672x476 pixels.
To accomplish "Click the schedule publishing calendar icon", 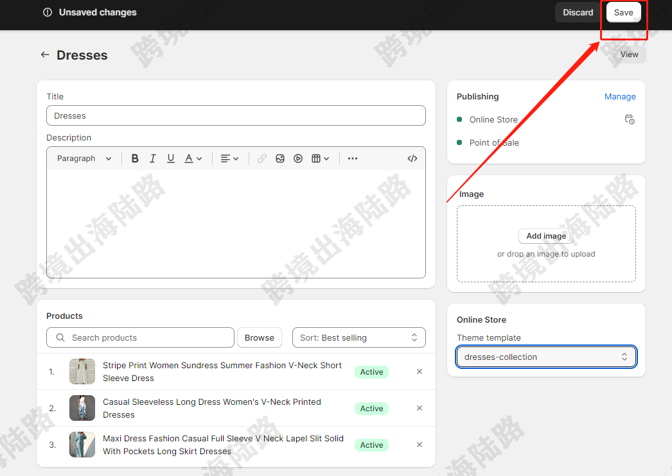I will coord(630,119).
